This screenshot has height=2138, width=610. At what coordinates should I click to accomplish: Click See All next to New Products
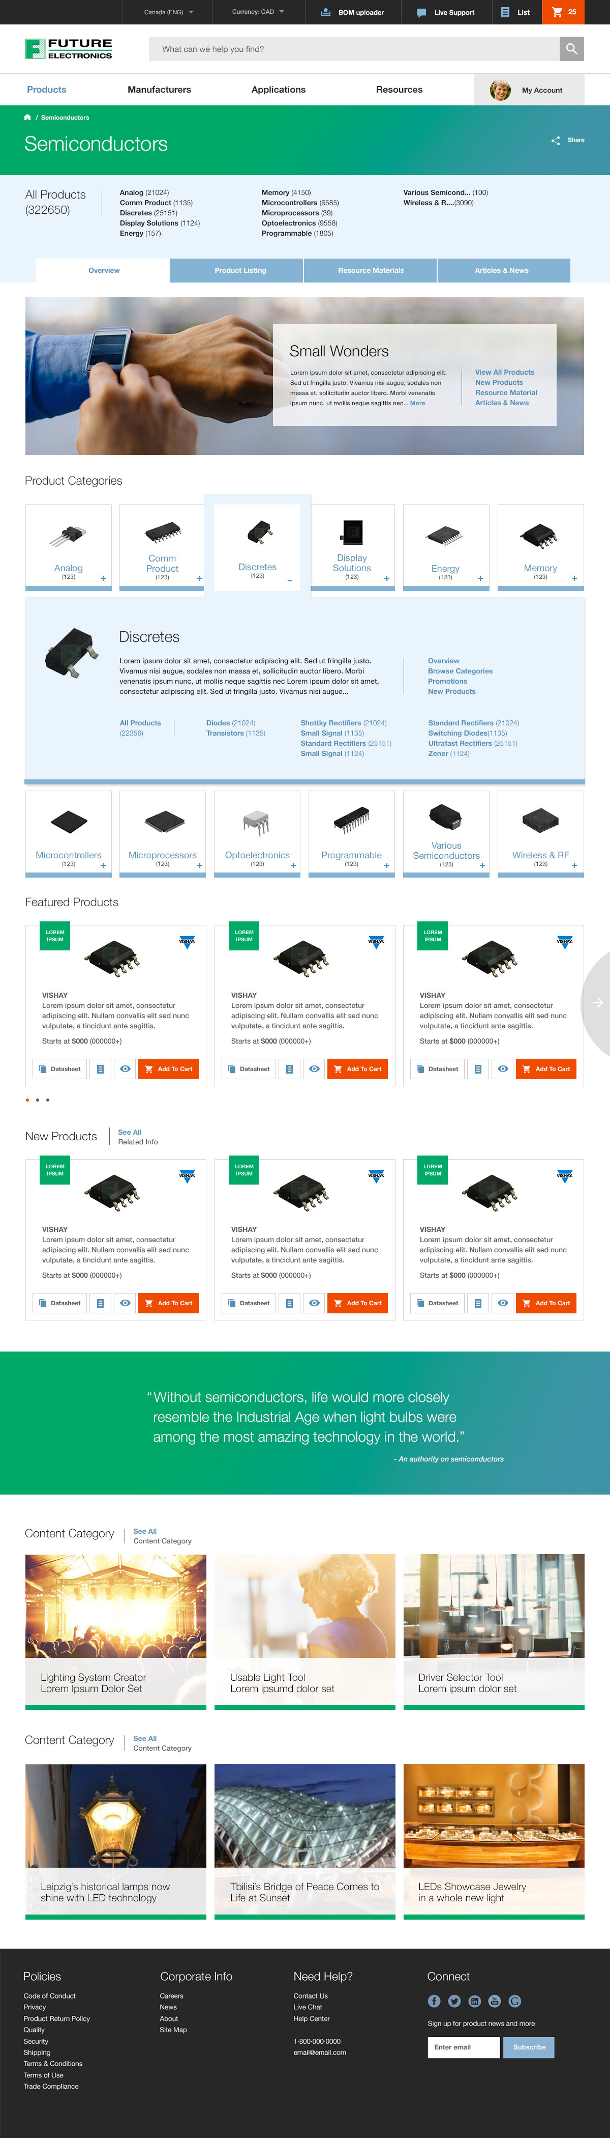(129, 1132)
